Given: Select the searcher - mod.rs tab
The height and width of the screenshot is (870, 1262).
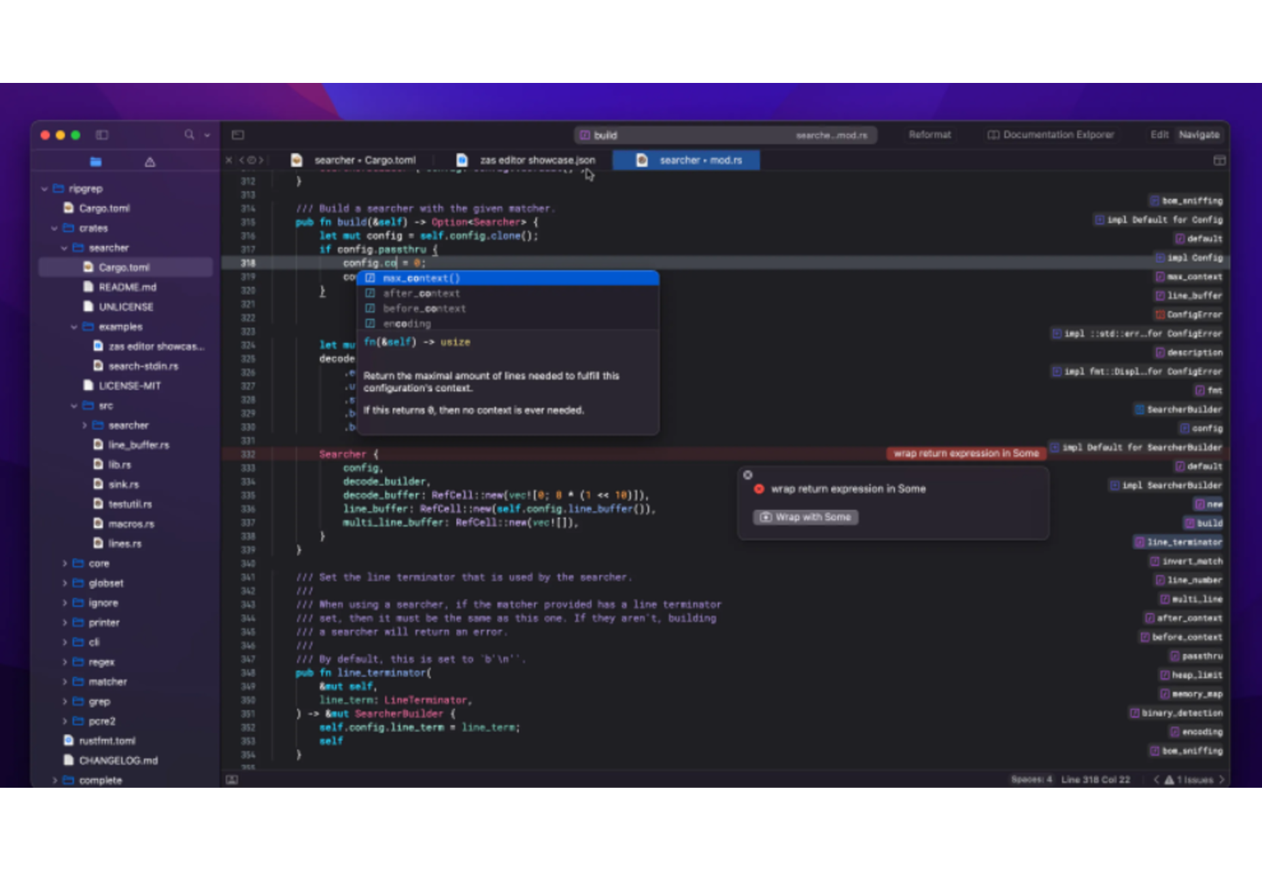Looking at the screenshot, I should pyautogui.click(x=687, y=160).
